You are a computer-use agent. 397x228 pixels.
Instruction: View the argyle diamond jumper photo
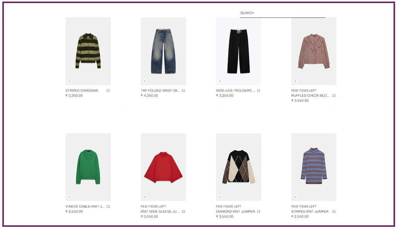coord(238,167)
